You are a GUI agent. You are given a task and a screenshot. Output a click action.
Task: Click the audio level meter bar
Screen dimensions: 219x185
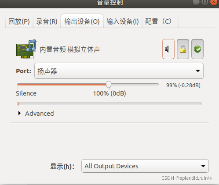110,104
